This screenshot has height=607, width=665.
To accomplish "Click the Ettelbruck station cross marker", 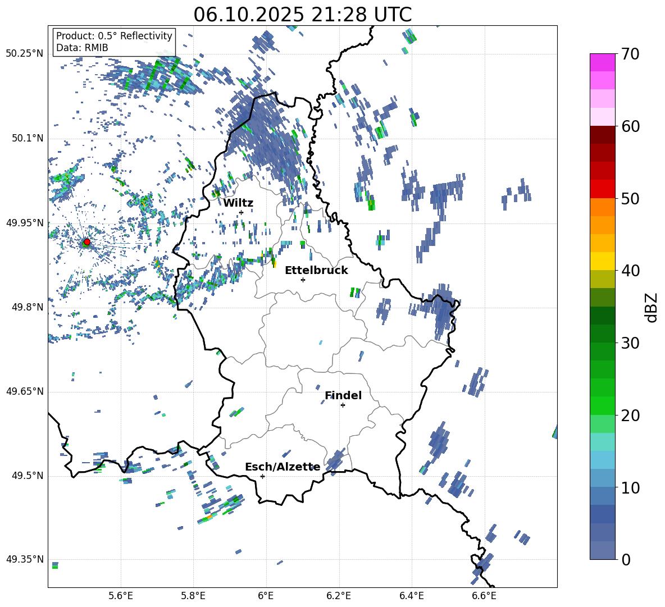I will pyautogui.click(x=303, y=280).
